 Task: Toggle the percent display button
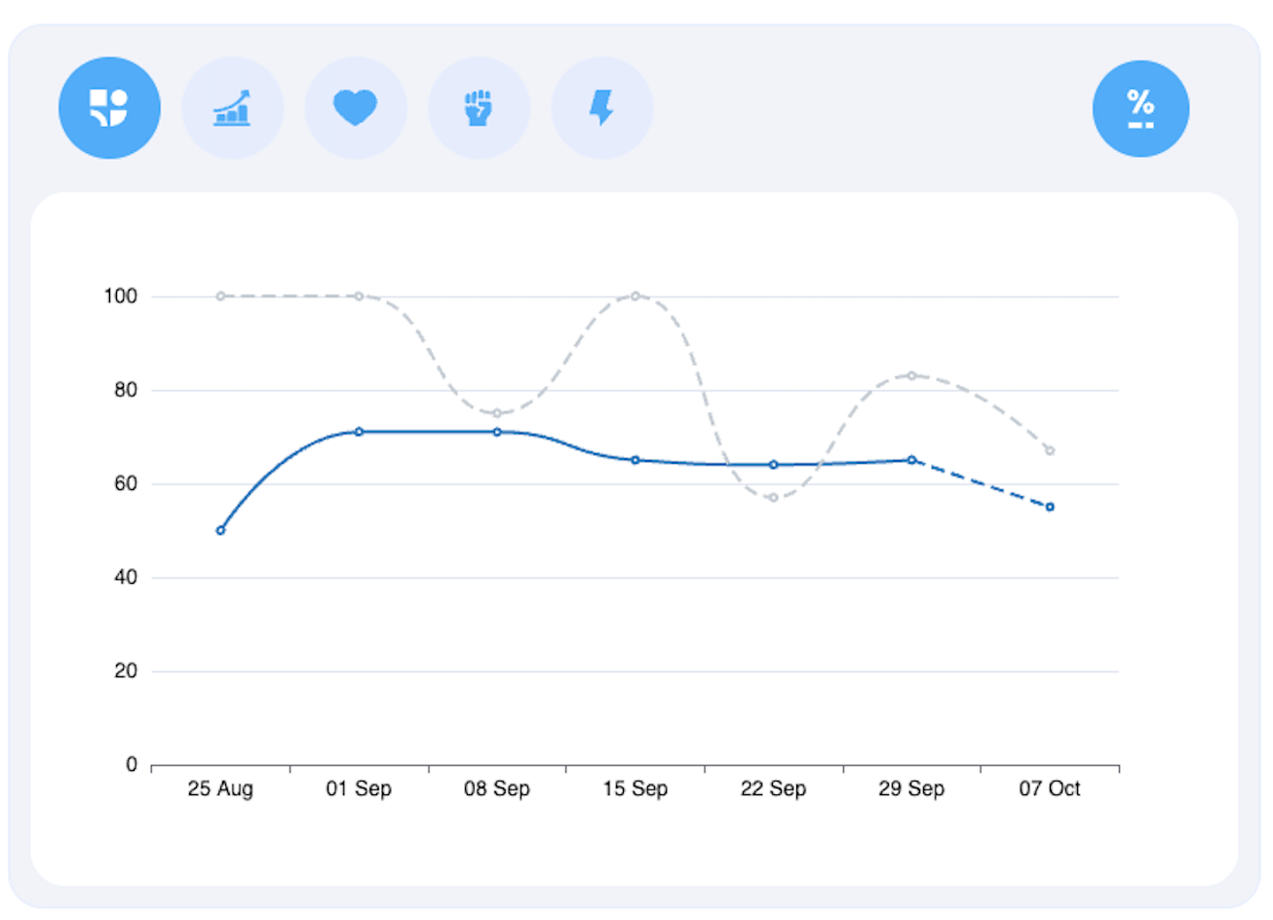[x=1140, y=108]
